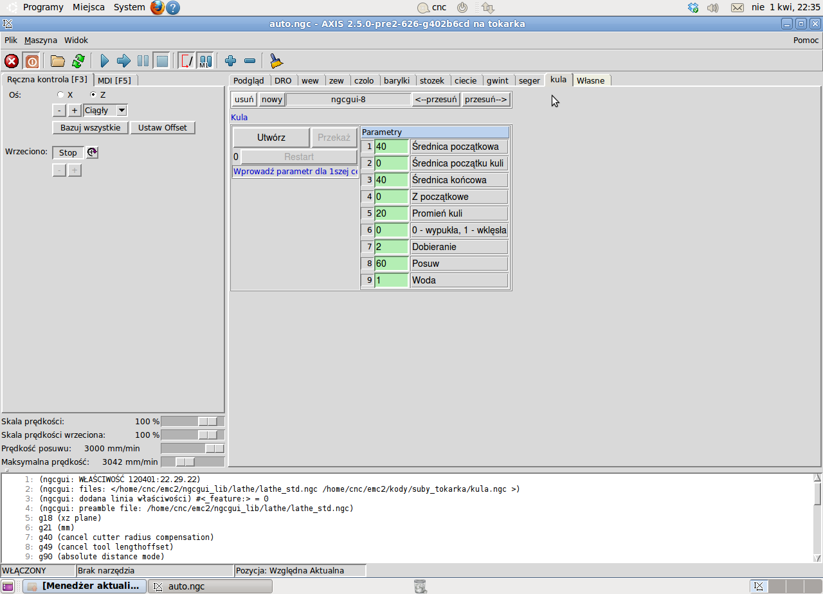The width and height of the screenshot is (823, 594).
Task: Click Bazuj wszystkie button
Action: pyautogui.click(x=91, y=127)
